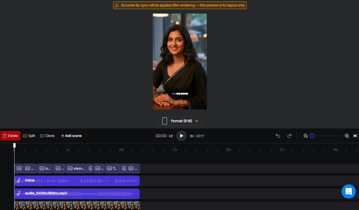Click Add scene

click(71, 136)
